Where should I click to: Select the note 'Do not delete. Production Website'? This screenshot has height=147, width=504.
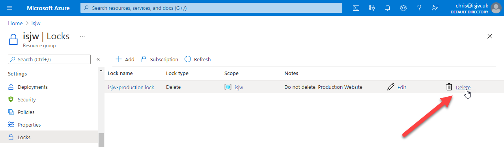[323, 87]
